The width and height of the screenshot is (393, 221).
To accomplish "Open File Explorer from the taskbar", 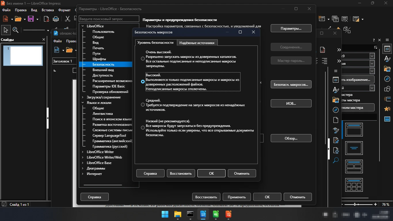I will [178, 214].
